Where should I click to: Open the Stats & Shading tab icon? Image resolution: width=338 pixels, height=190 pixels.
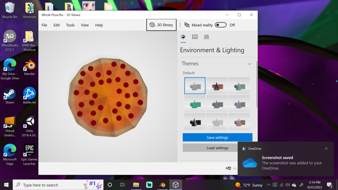pos(195,37)
